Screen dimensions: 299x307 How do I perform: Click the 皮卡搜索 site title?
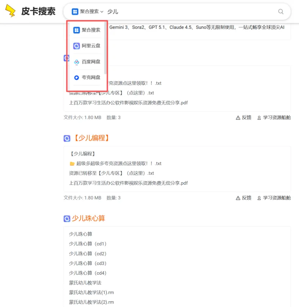38,11
